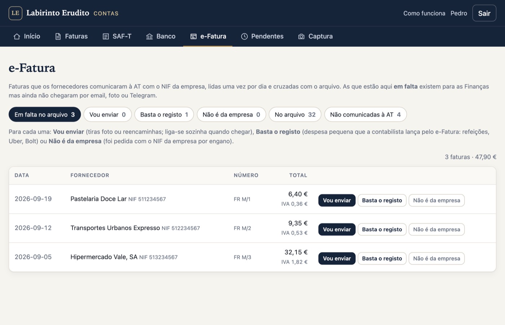Image resolution: width=505 pixels, height=325 pixels.
Task: Click the Pedro user link
Action: click(459, 13)
